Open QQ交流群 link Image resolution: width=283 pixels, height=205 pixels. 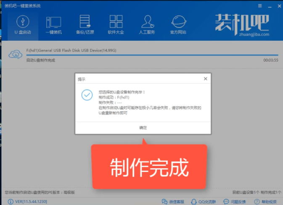(204, 202)
